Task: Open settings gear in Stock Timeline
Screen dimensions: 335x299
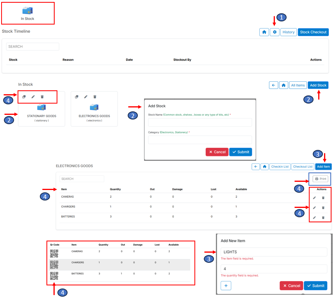Action: click(x=275, y=32)
